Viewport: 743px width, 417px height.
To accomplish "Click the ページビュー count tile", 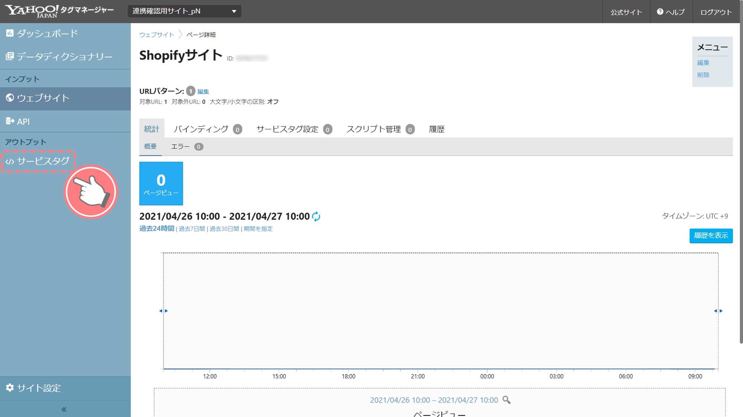I will pos(161,183).
